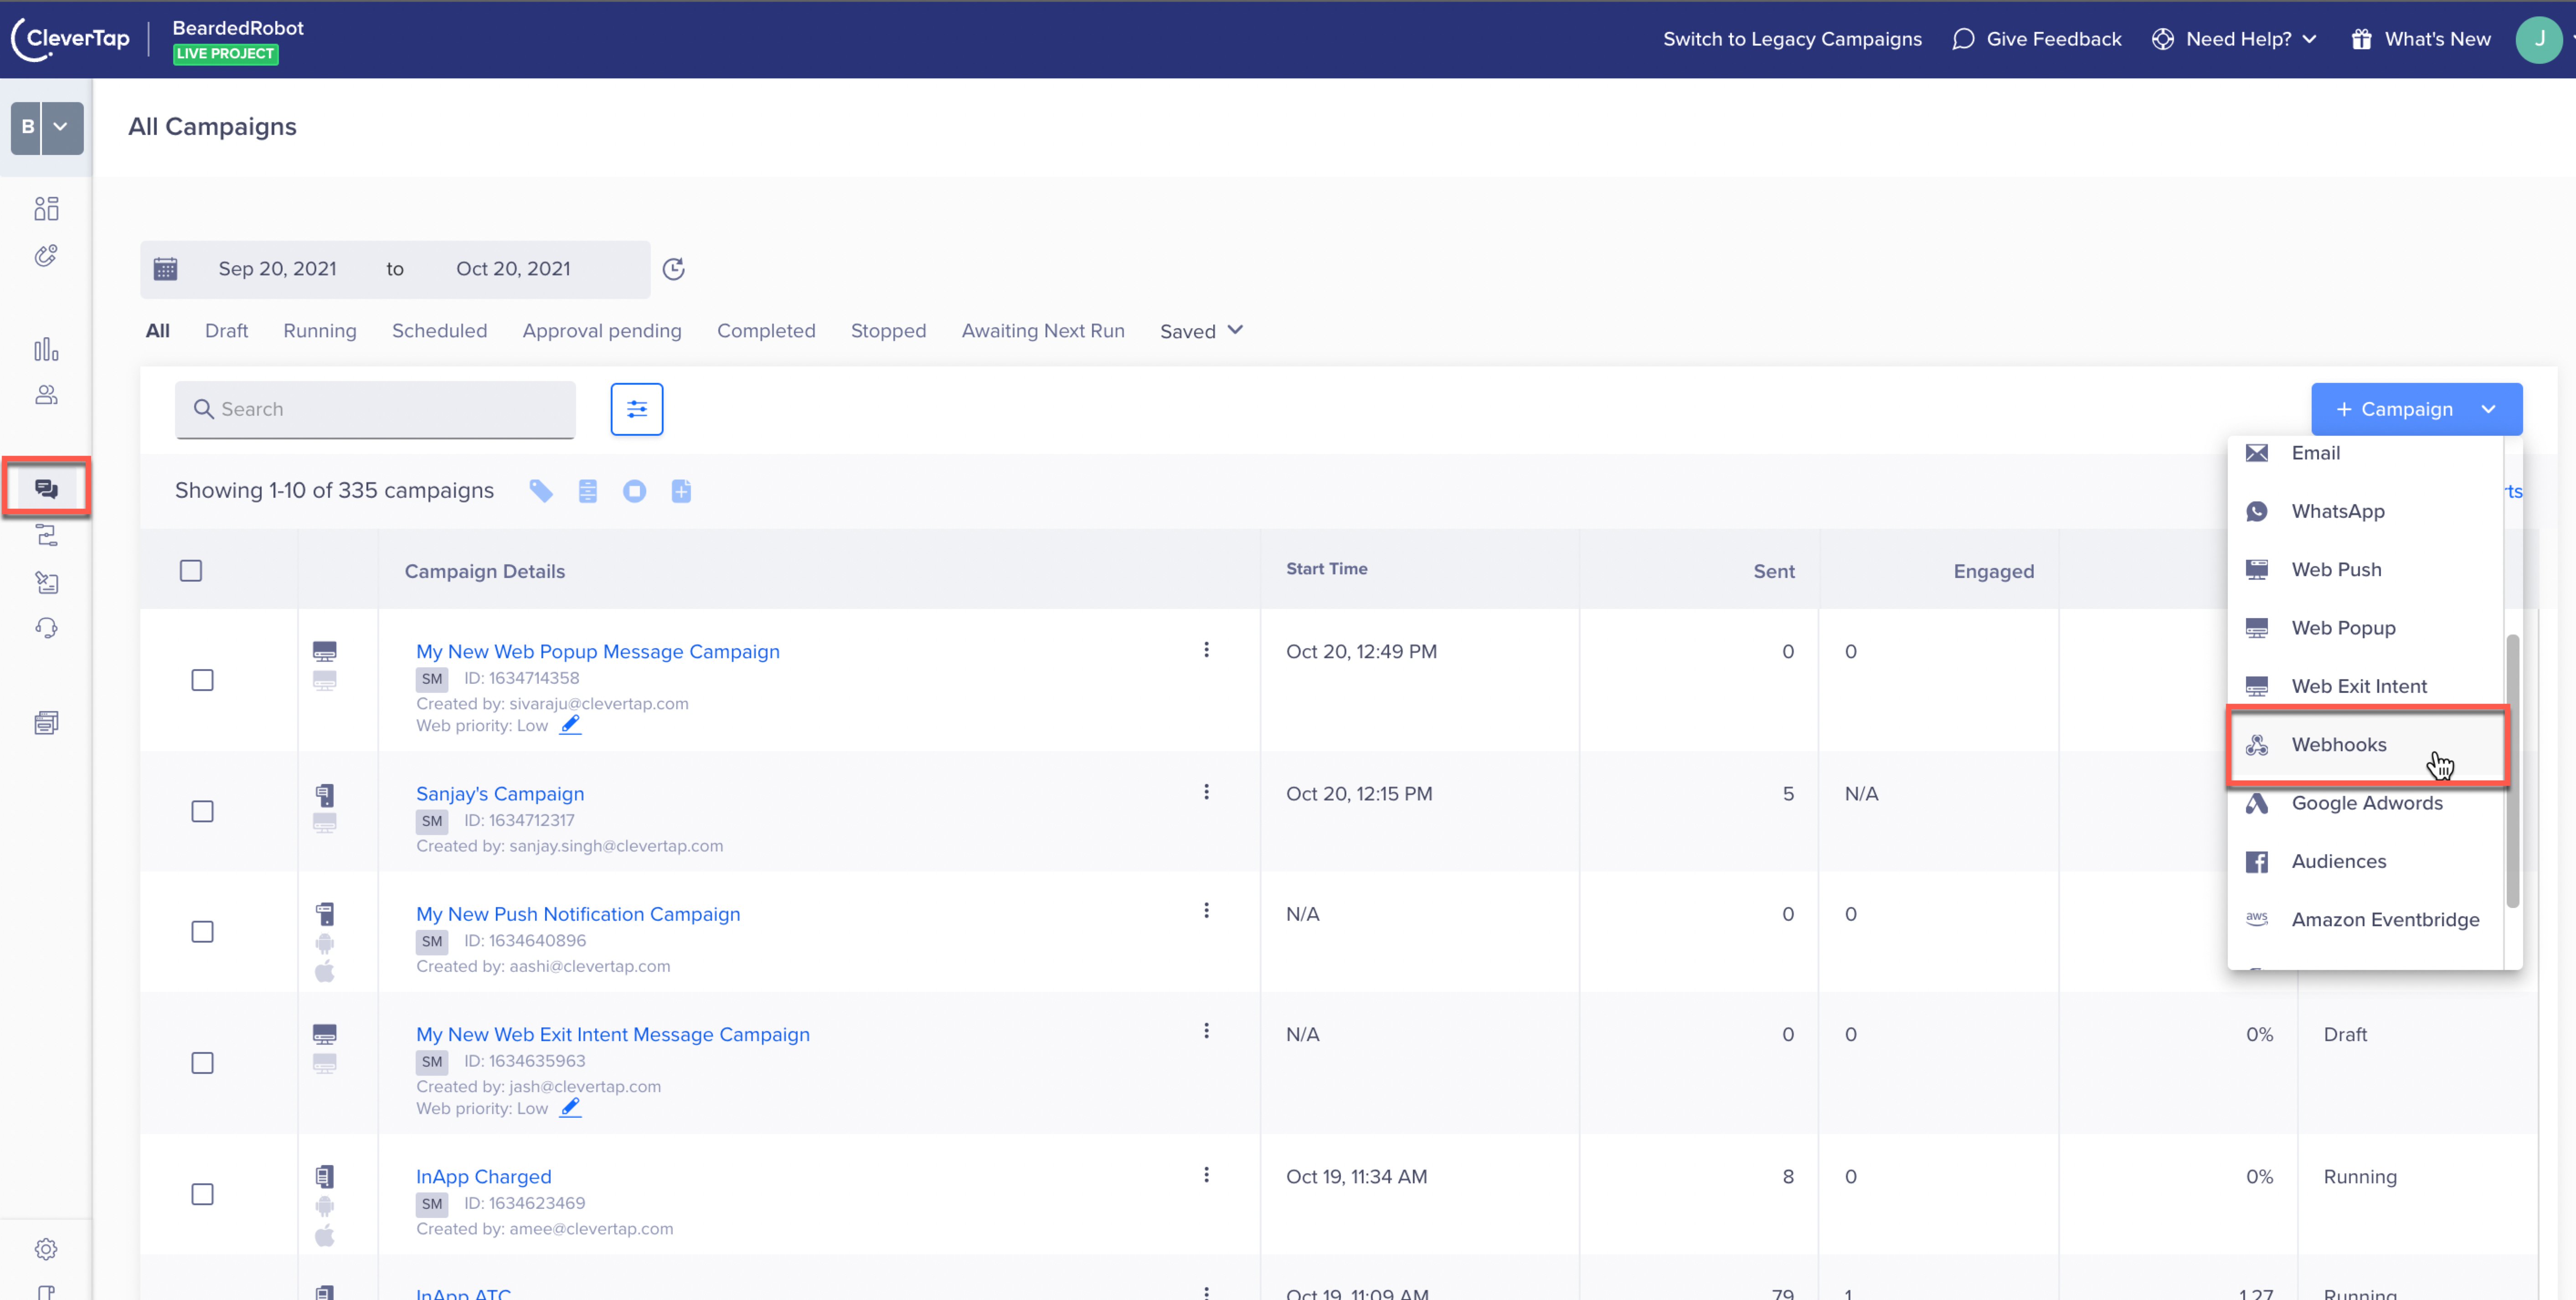Expand the Saved filters dropdown

pyautogui.click(x=1202, y=331)
